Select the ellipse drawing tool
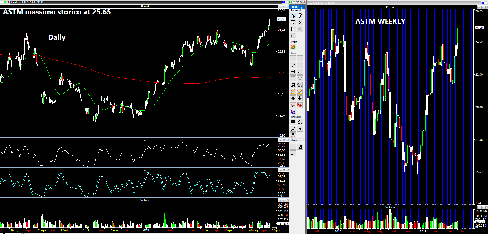Screen dimensions: 488x234 (x=300, y=78)
